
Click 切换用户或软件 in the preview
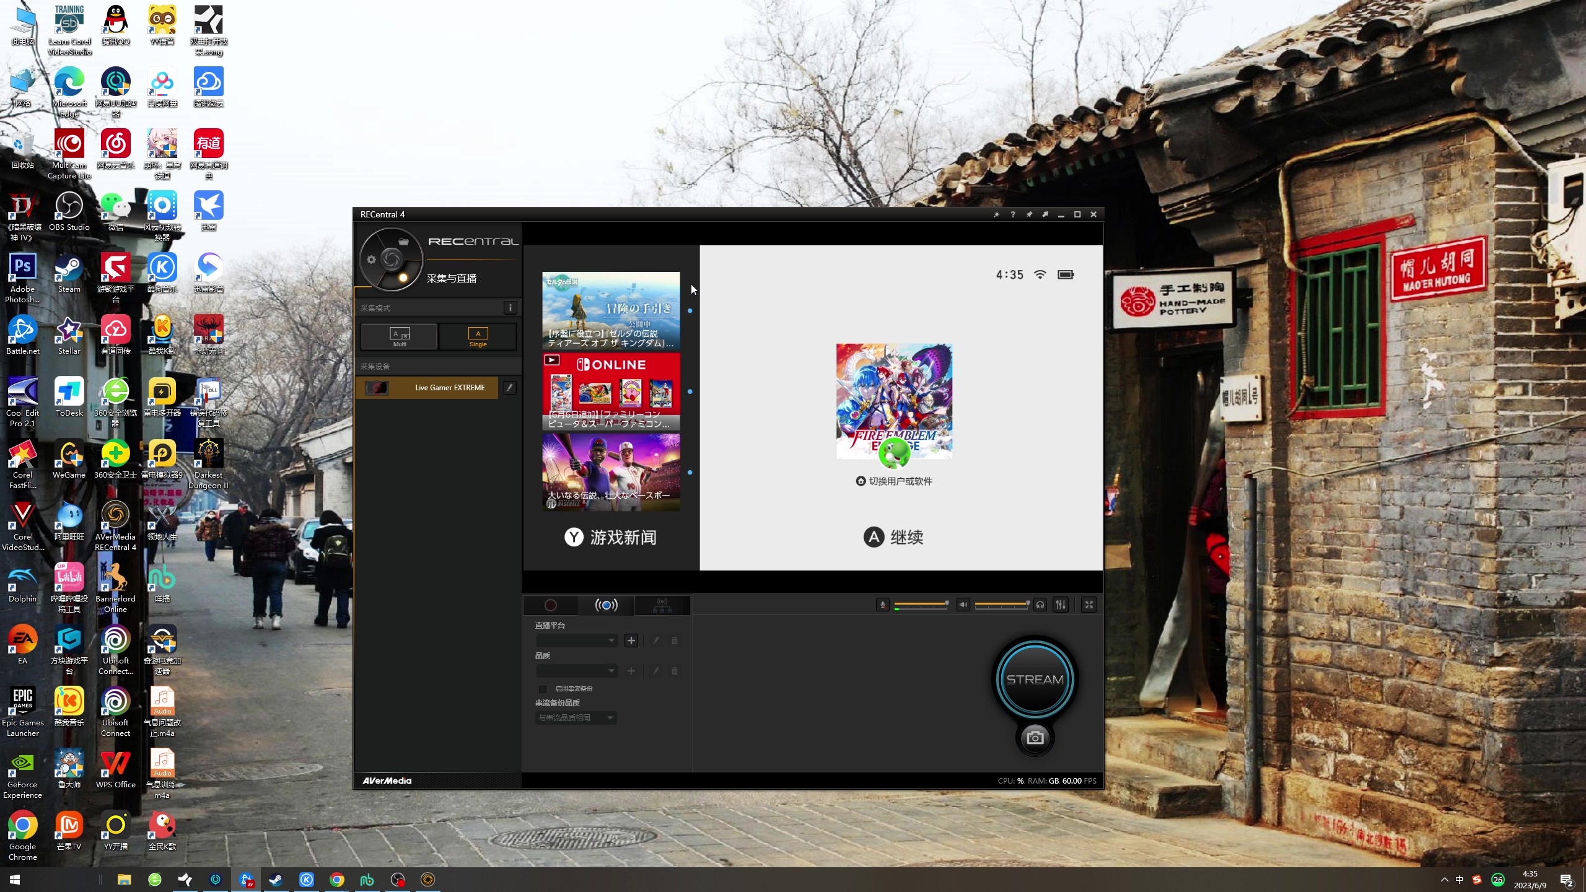[893, 481]
